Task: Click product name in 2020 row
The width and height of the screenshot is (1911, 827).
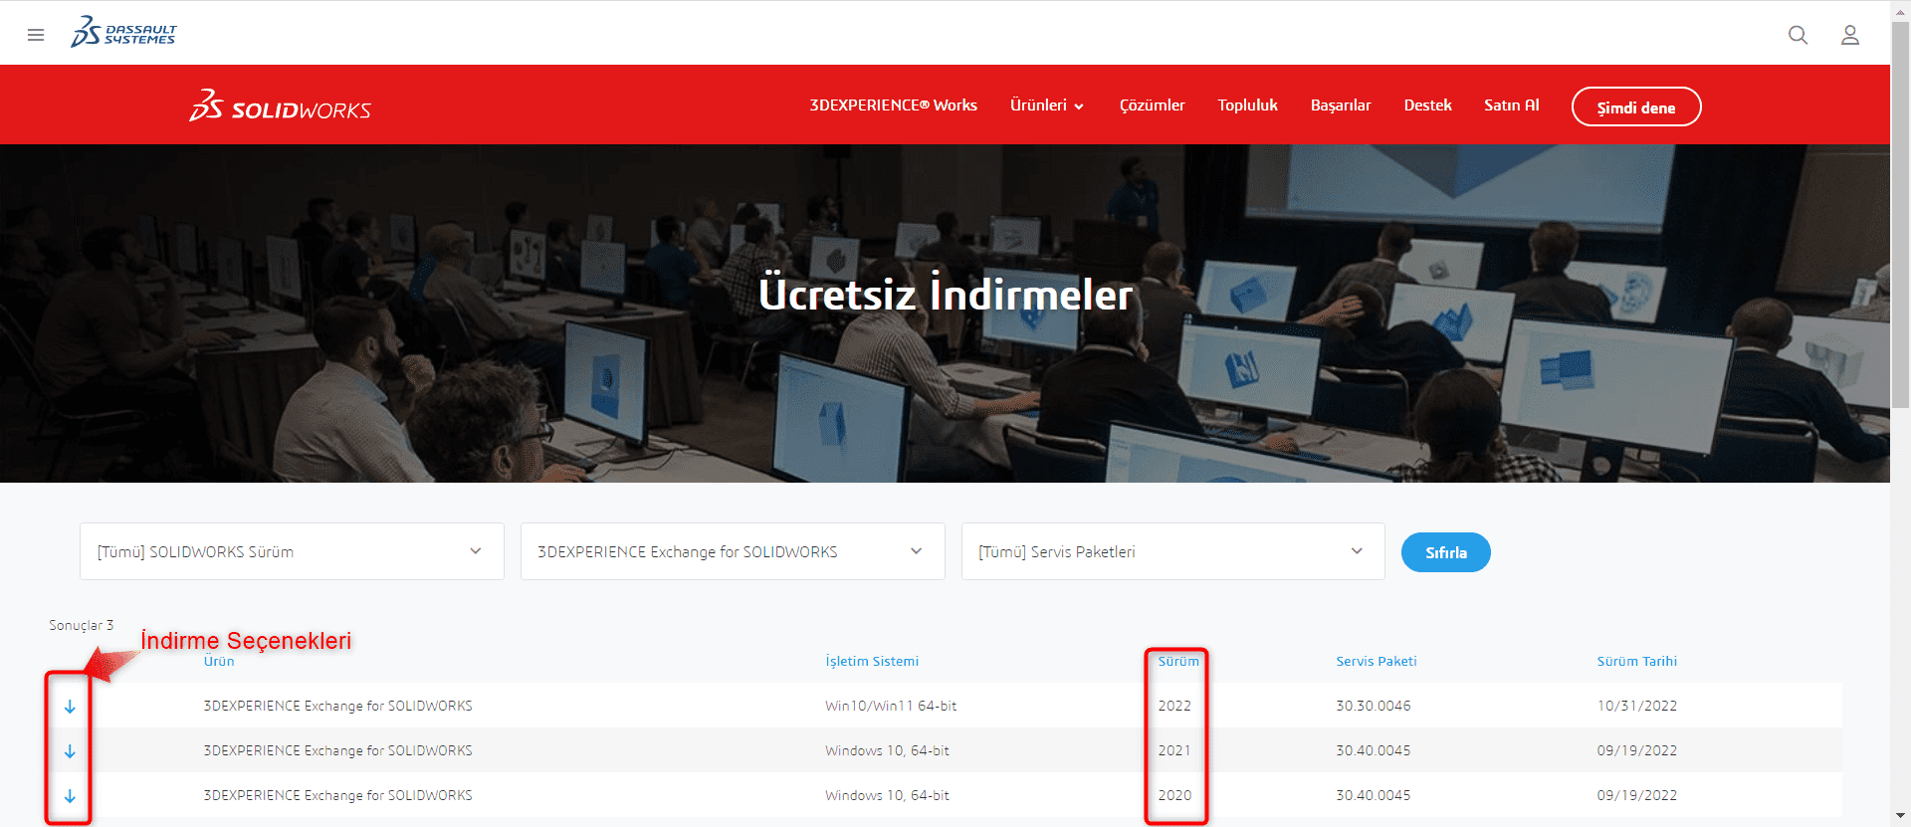Action: (x=338, y=796)
